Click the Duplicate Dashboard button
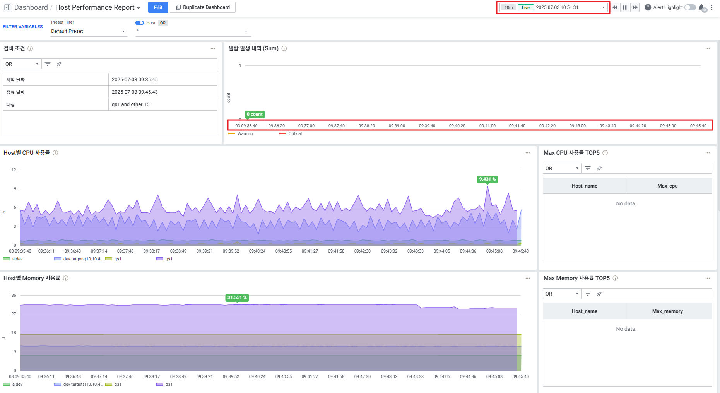 [203, 7]
